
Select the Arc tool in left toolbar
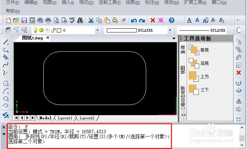coord(6,91)
